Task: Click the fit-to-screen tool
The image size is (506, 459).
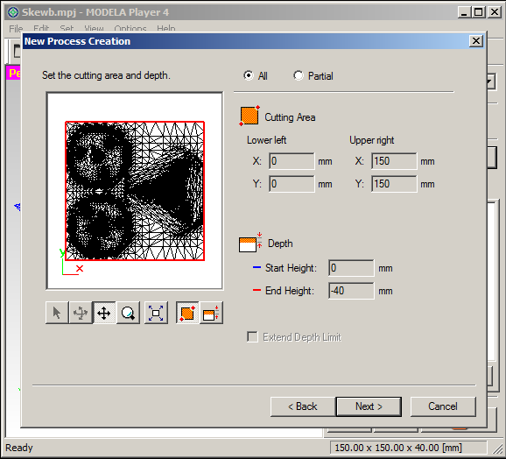Action: 156,313
